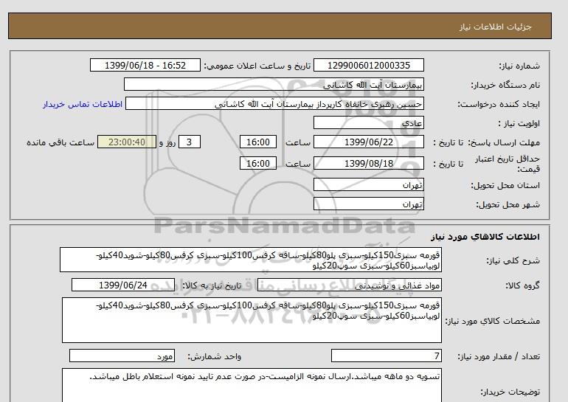This screenshot has height=402, width=568.
Task: Click the جزئیات اطلاعات نیاز header title
Action: click(x=495, y=27)
